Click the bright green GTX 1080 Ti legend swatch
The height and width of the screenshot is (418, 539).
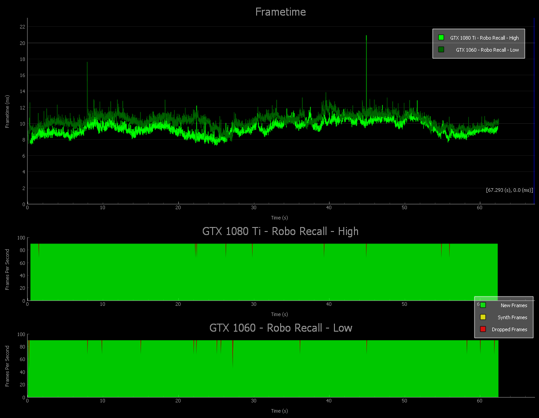[441, 38]
